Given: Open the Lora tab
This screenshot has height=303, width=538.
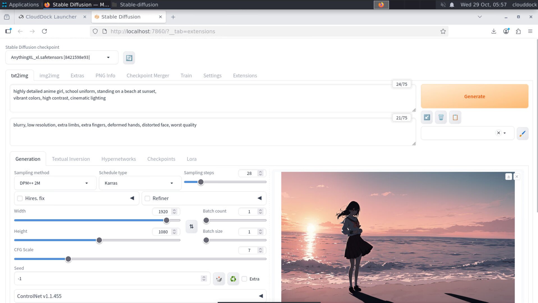Looking at the screenshot, I should [x=191, y=159].
